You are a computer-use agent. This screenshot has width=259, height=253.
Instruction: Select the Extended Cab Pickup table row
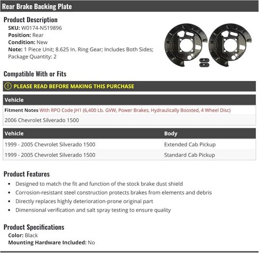point(129,144)
